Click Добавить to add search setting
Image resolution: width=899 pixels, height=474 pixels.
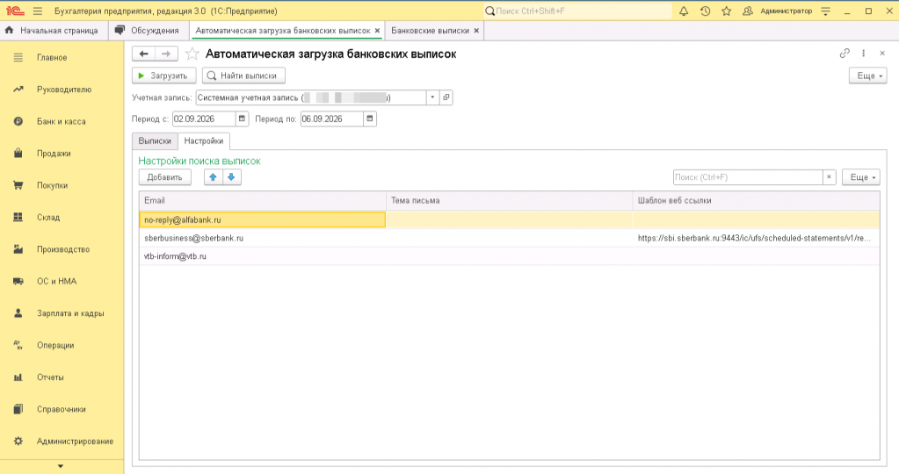[x=164, y=177]
